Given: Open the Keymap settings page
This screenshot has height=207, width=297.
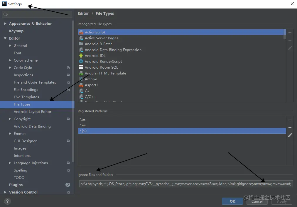Looking at the screenshot, I should coord(16,31).
